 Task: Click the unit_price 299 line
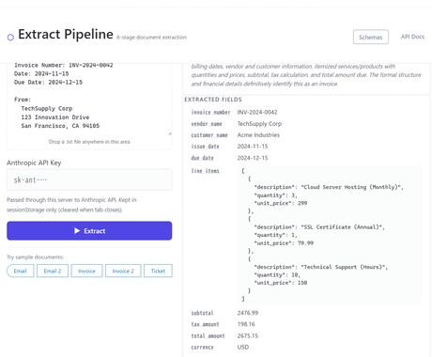pyautogui.click(x=281, y=203)
